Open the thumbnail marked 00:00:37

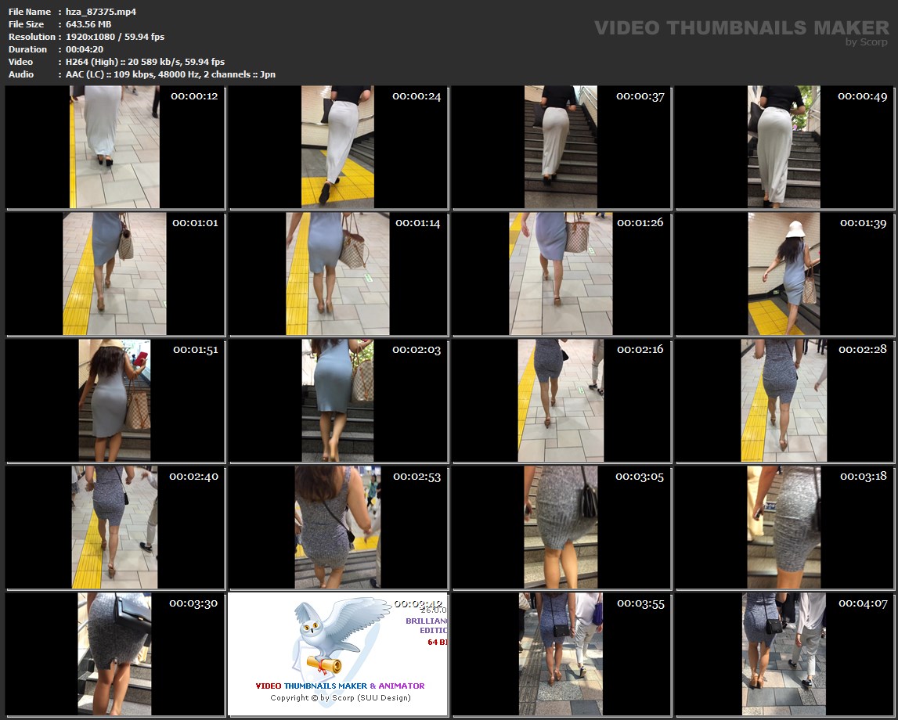pos(561,147)
